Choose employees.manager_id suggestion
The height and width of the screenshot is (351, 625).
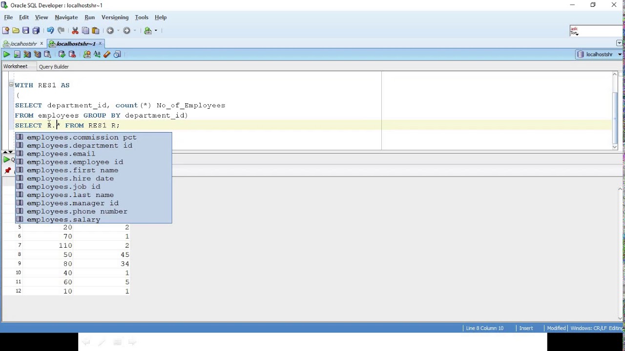[93, 203]
